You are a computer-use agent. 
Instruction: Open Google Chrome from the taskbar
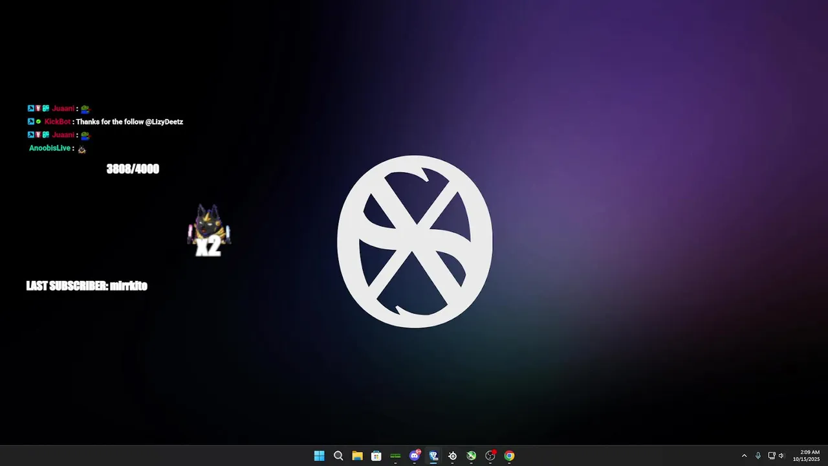pyautogui.click(x=510, y=456)
